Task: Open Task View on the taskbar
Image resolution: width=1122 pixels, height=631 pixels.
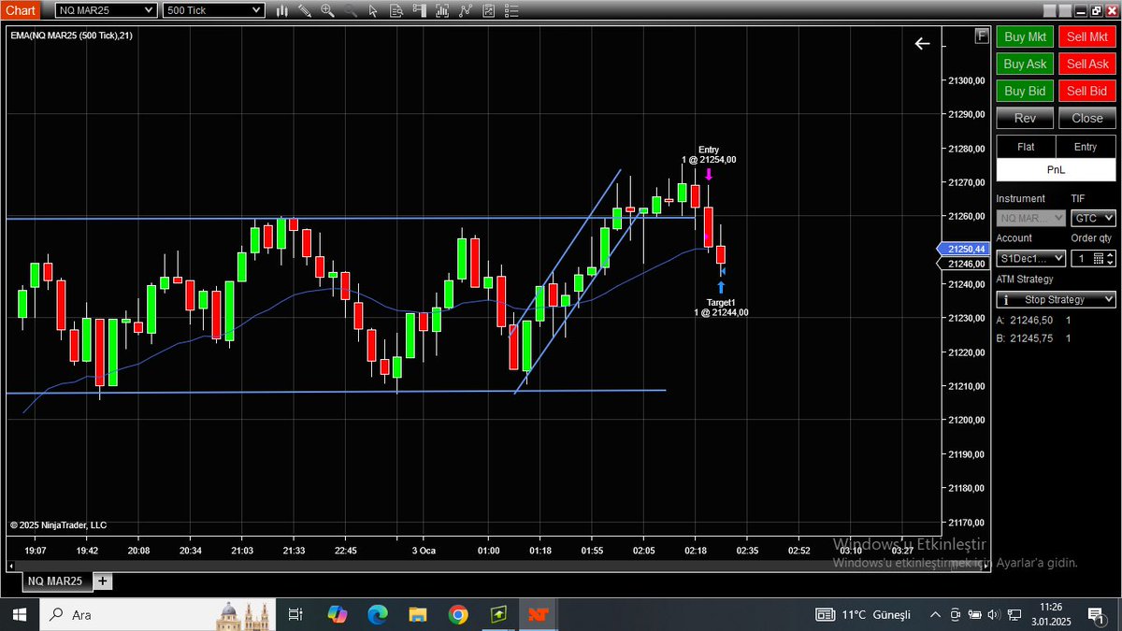Action: tap(295, 614)
